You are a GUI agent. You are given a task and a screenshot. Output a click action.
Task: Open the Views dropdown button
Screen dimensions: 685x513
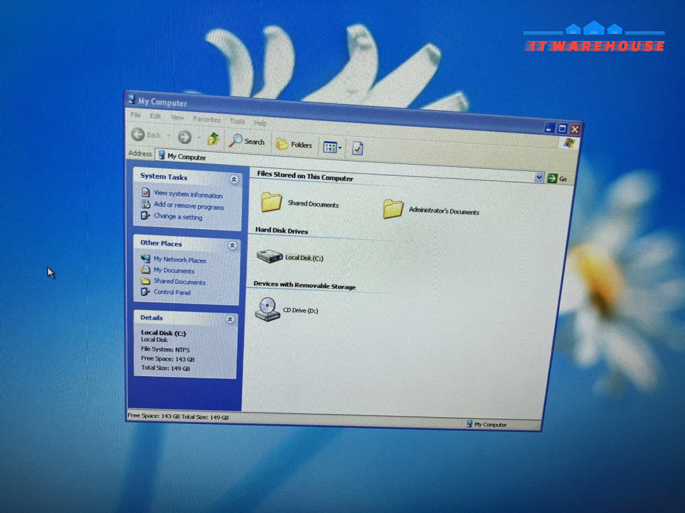332,148
